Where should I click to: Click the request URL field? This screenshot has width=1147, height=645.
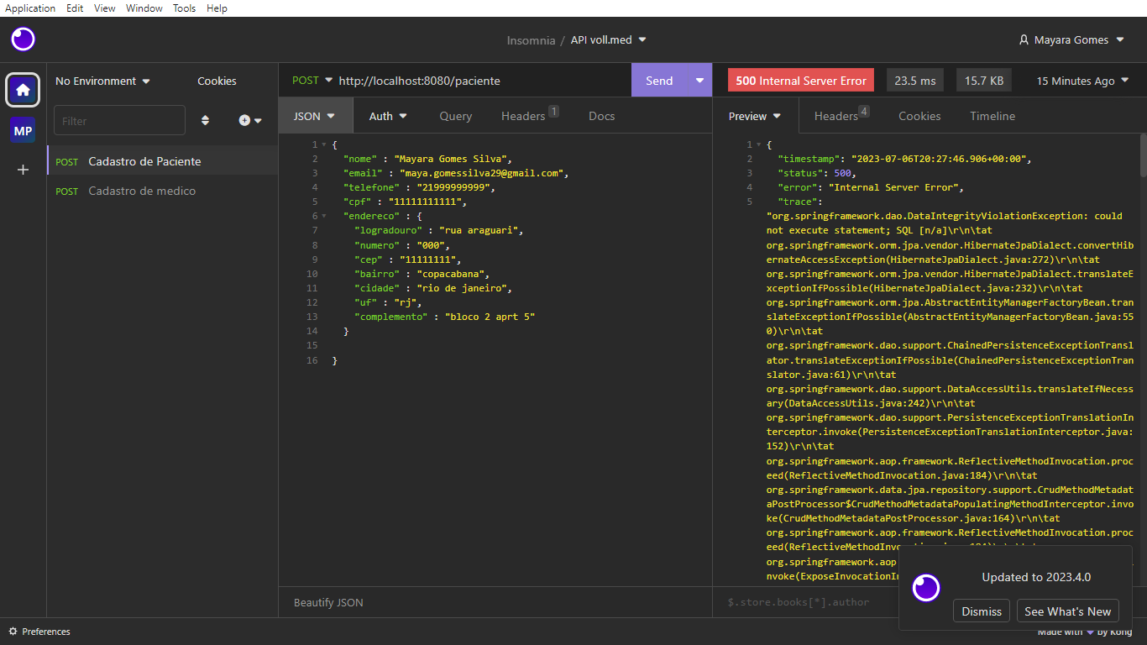[x=481, y=81]
